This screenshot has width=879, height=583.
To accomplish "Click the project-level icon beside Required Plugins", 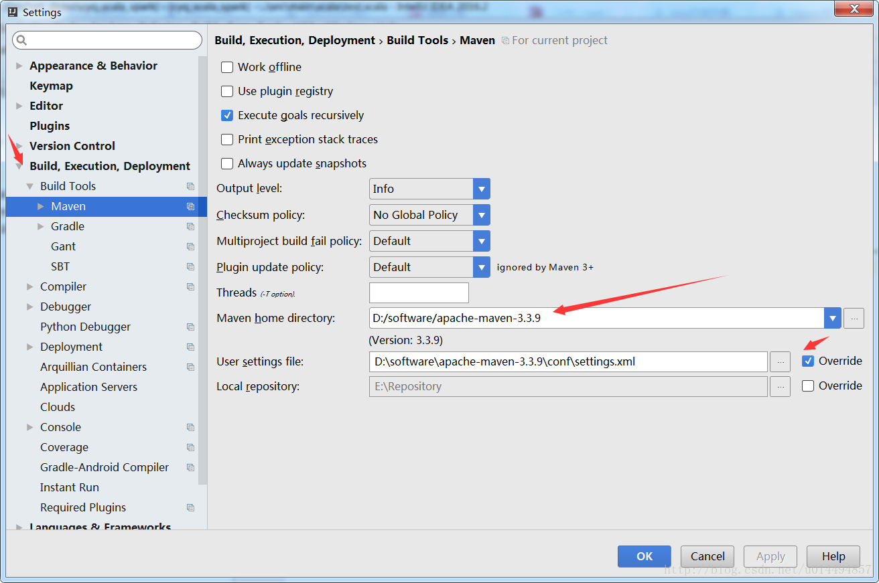I will click(x=190, y=507).
